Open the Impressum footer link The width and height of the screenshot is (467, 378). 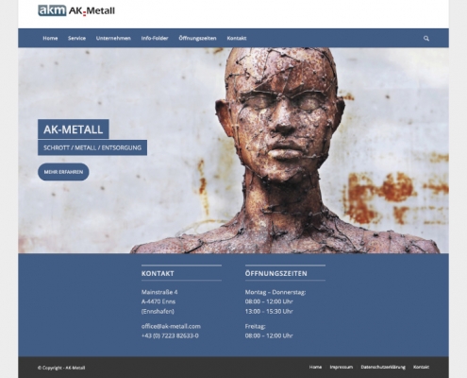[342, 367]
